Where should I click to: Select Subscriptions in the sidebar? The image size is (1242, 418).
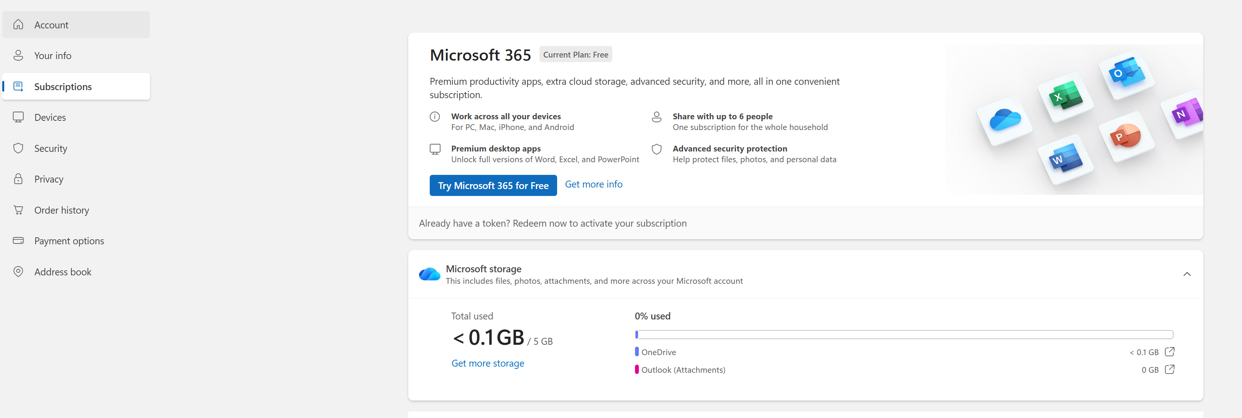pos(76,86)
